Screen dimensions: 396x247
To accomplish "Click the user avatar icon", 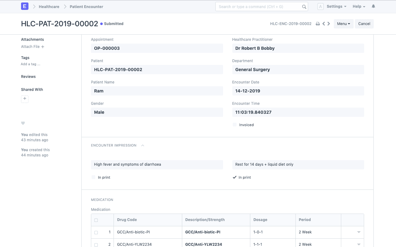I will 321,6.
